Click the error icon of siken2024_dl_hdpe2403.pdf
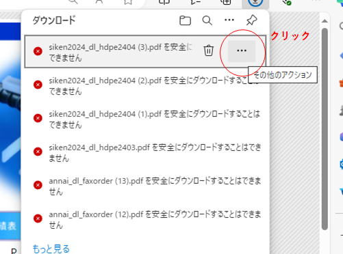The width and height of the screenshot is (343, 254). [x=38, y=152]
